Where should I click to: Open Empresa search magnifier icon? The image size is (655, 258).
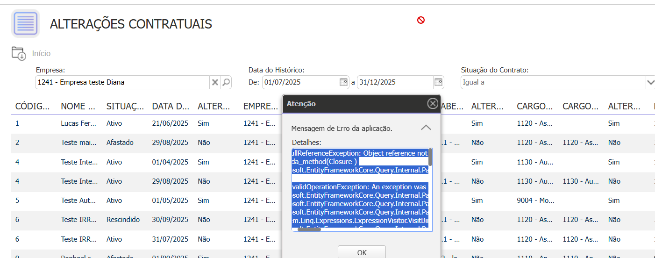click(226, 82)
